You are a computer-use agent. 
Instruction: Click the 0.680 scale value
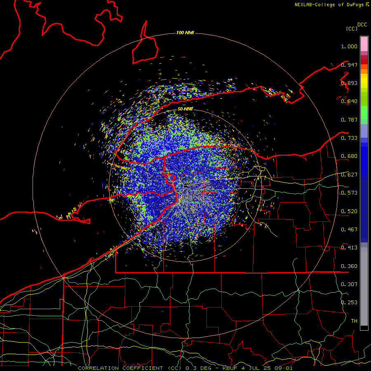click(x=349, y=156)
